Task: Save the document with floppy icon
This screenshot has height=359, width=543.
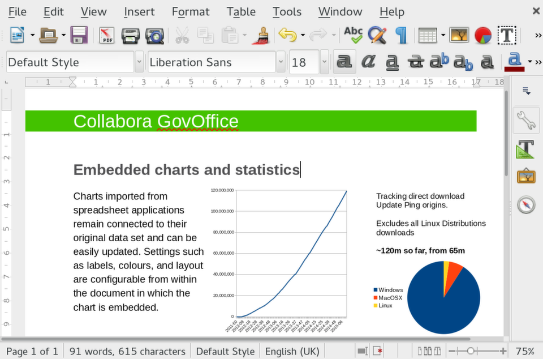Action: [x=79, y=35]
